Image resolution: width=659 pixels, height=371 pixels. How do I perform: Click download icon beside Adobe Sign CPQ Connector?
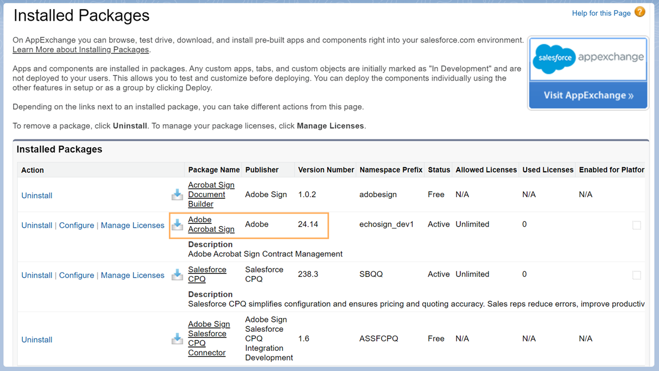point(177,338)
